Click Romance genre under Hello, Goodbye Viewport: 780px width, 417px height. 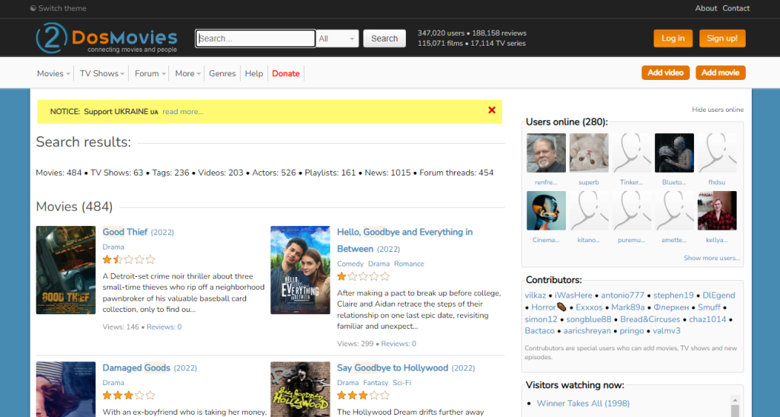click(x=409, y=264)
